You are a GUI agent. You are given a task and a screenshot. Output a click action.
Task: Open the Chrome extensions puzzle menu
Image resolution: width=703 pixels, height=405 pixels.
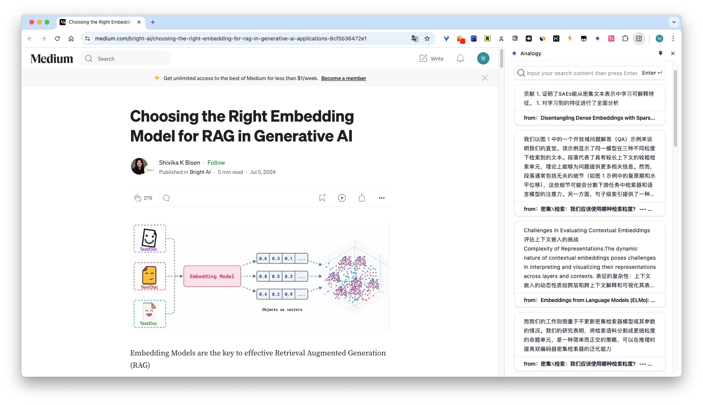pyautogui.click(x=625, y=39)
